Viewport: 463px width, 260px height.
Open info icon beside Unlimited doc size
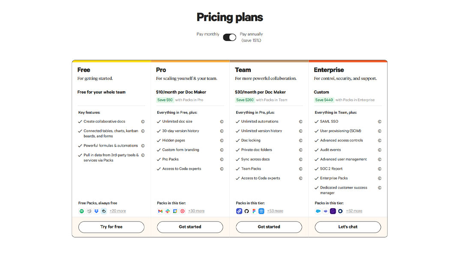click(222, 121)
